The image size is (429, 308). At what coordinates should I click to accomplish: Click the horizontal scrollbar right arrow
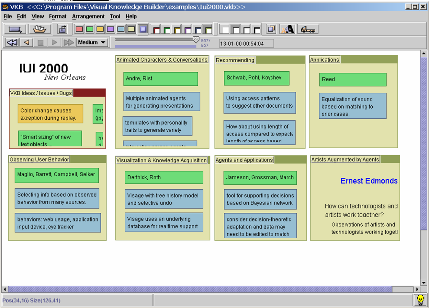pos(417,289)
